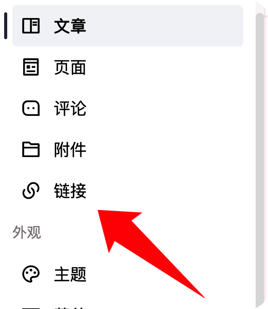Open the 附件 folder icon
Viewport: 268px width, 309px height.
31,149
